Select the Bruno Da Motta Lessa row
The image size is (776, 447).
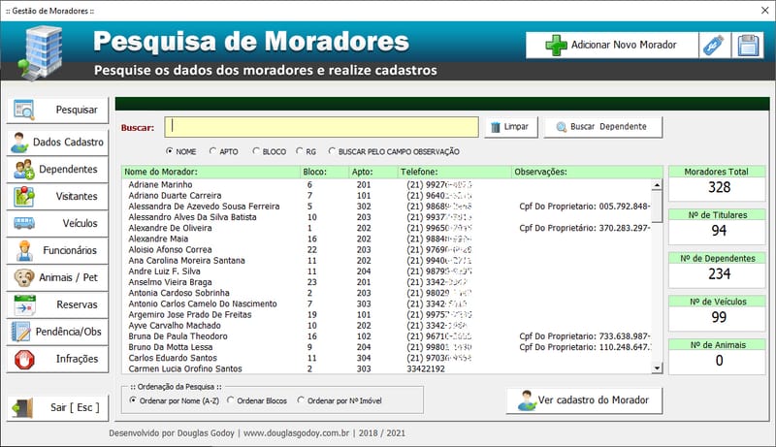point(386,347)
